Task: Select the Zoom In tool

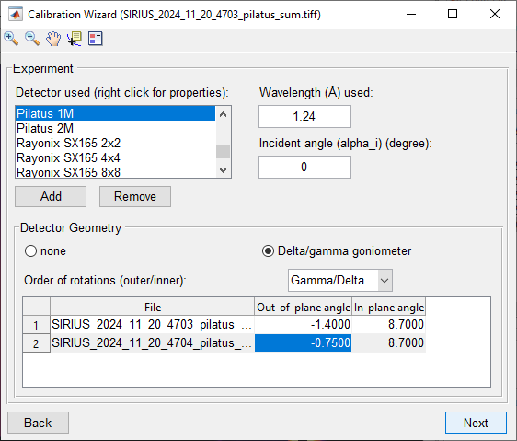Action: (11, 39)
